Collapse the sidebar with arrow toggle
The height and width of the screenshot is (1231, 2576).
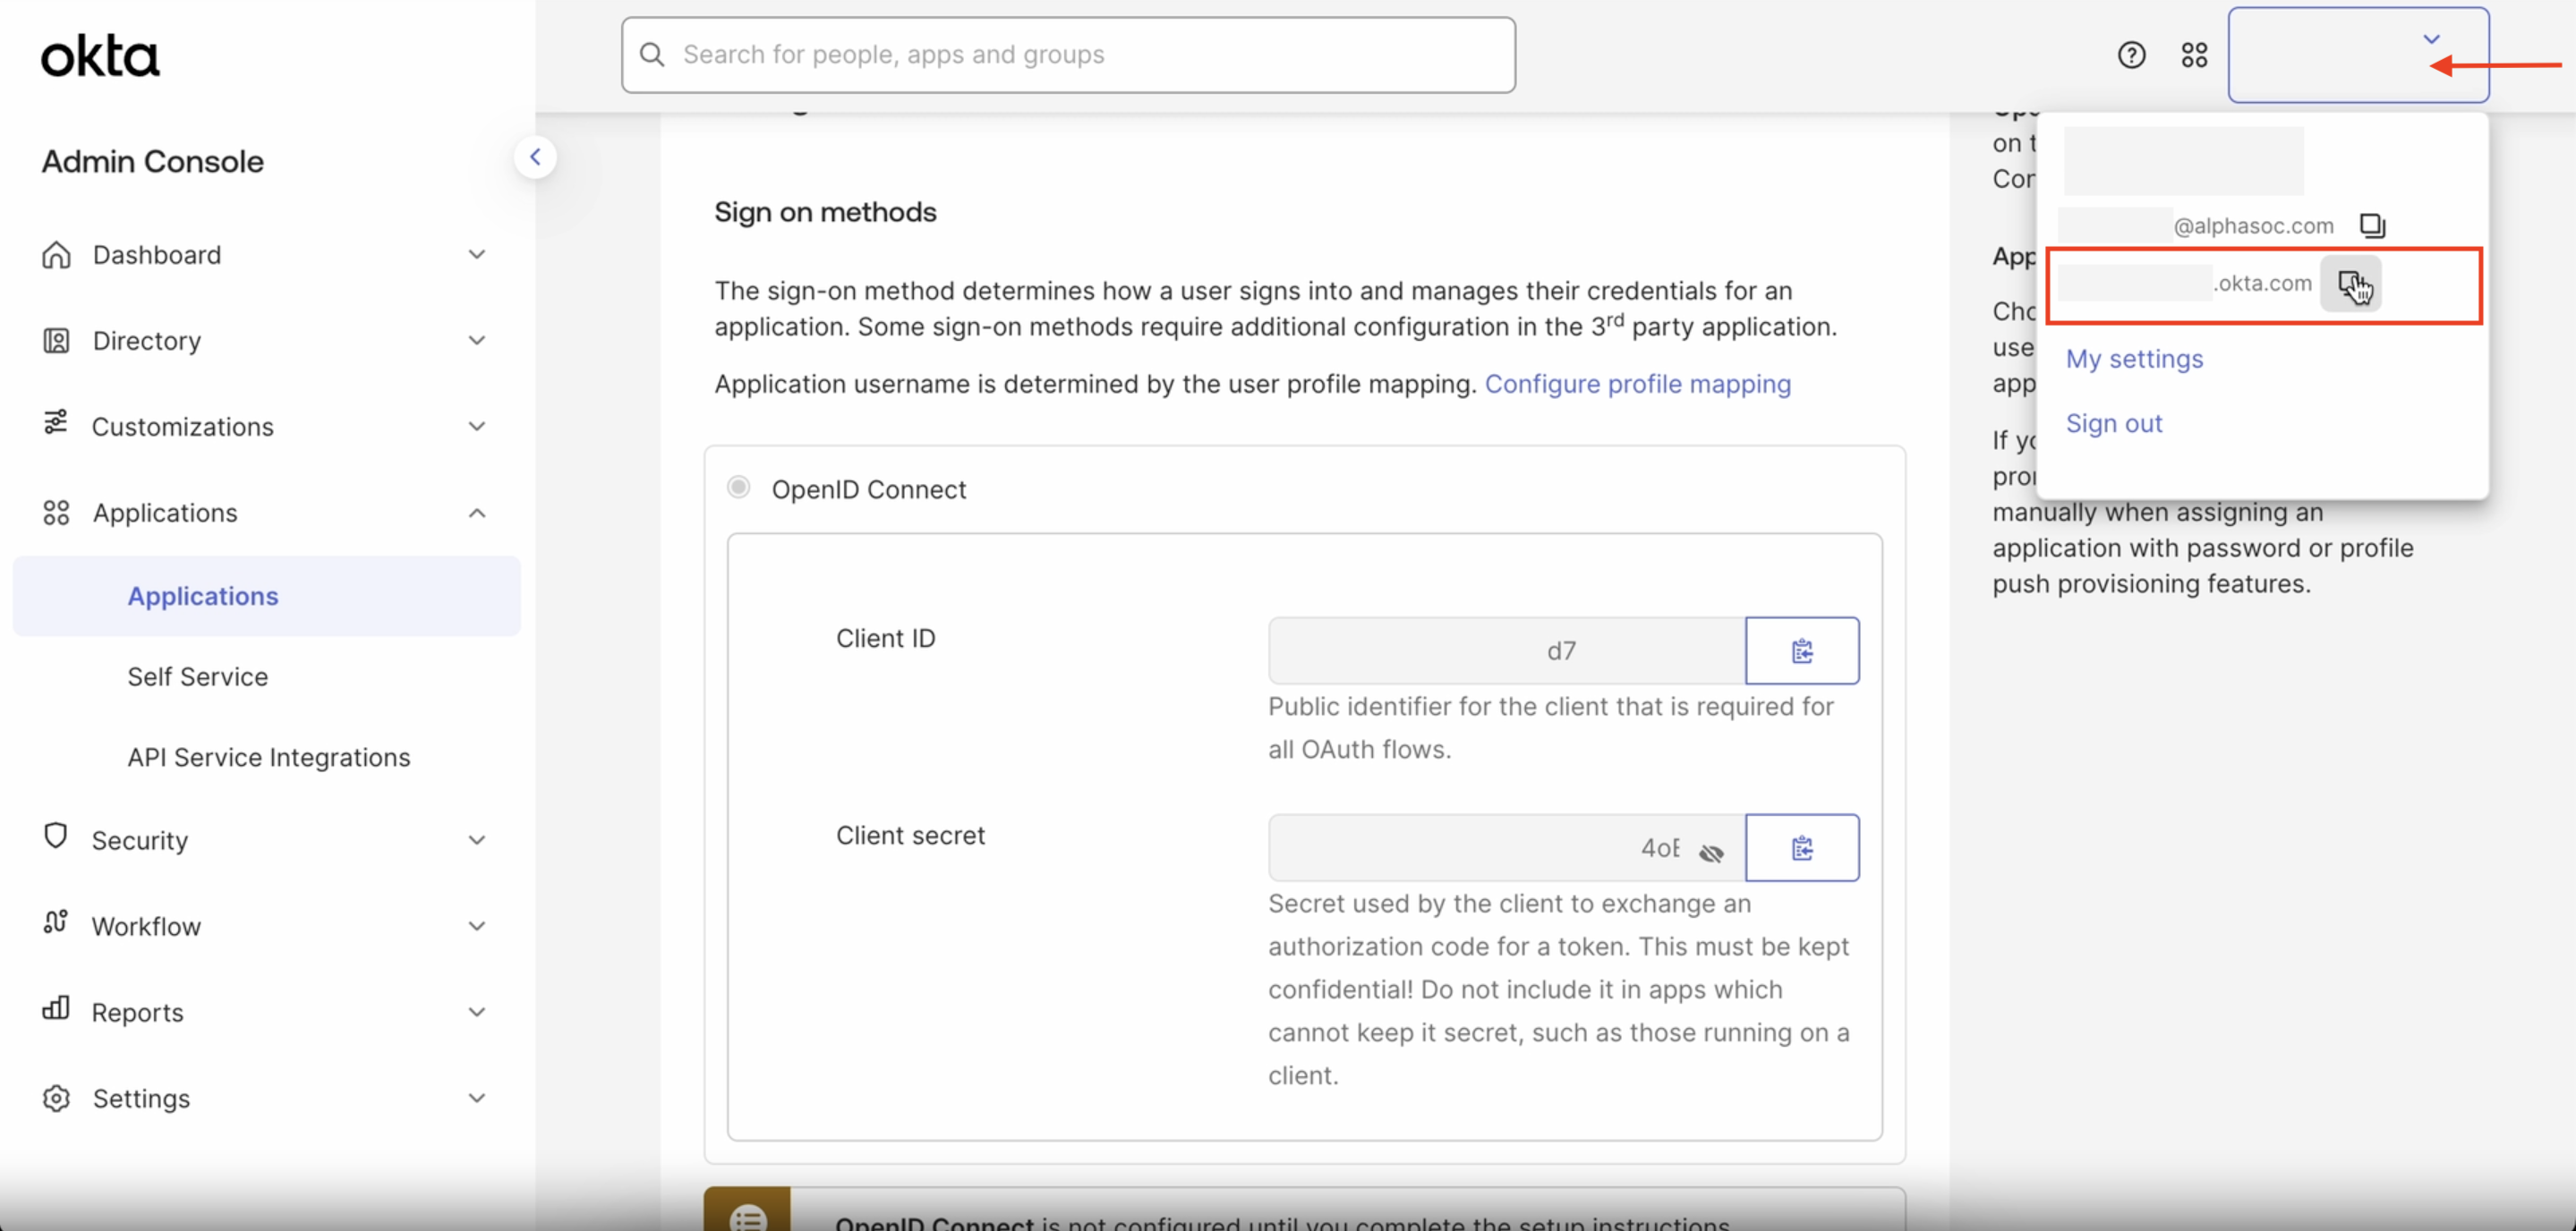(x=535, y=157)
